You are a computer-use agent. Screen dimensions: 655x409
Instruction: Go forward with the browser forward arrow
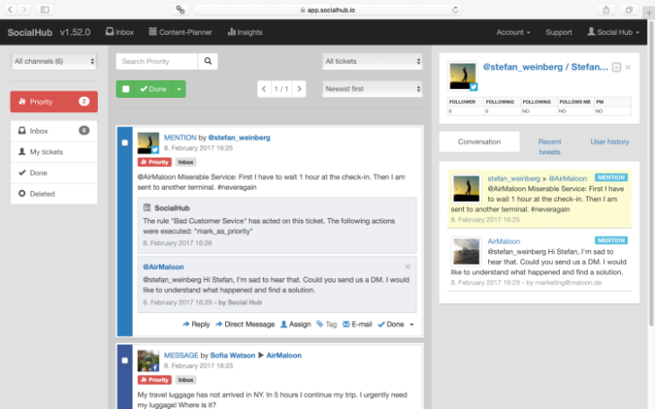(24, 9)
